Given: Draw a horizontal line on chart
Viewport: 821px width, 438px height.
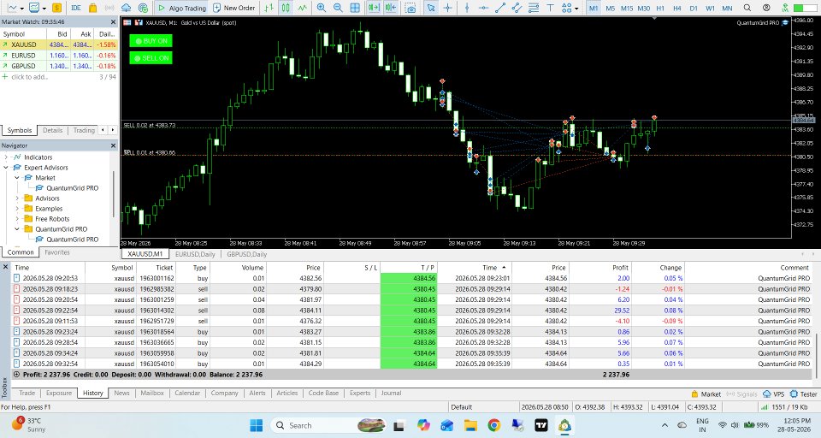Looking at the screenshot, I should click(x=483, y=8).
